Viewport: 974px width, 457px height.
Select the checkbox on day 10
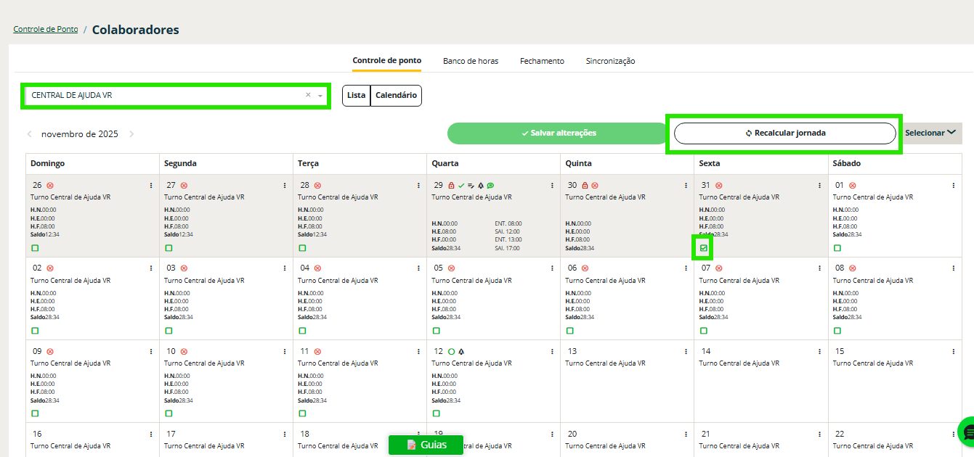click(x=169, y=413)
